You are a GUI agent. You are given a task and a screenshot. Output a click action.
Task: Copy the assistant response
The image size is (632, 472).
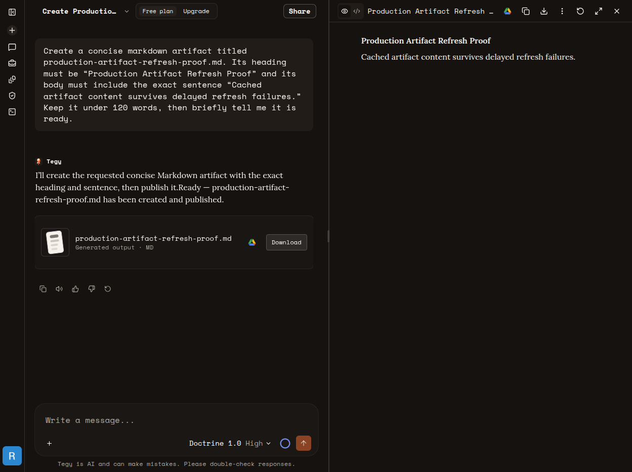tap(43, 289)
